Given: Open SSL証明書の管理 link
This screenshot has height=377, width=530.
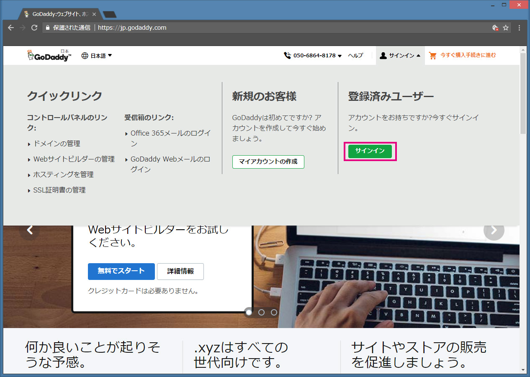Looking at the screenshot, I should [x=59, y=190].
